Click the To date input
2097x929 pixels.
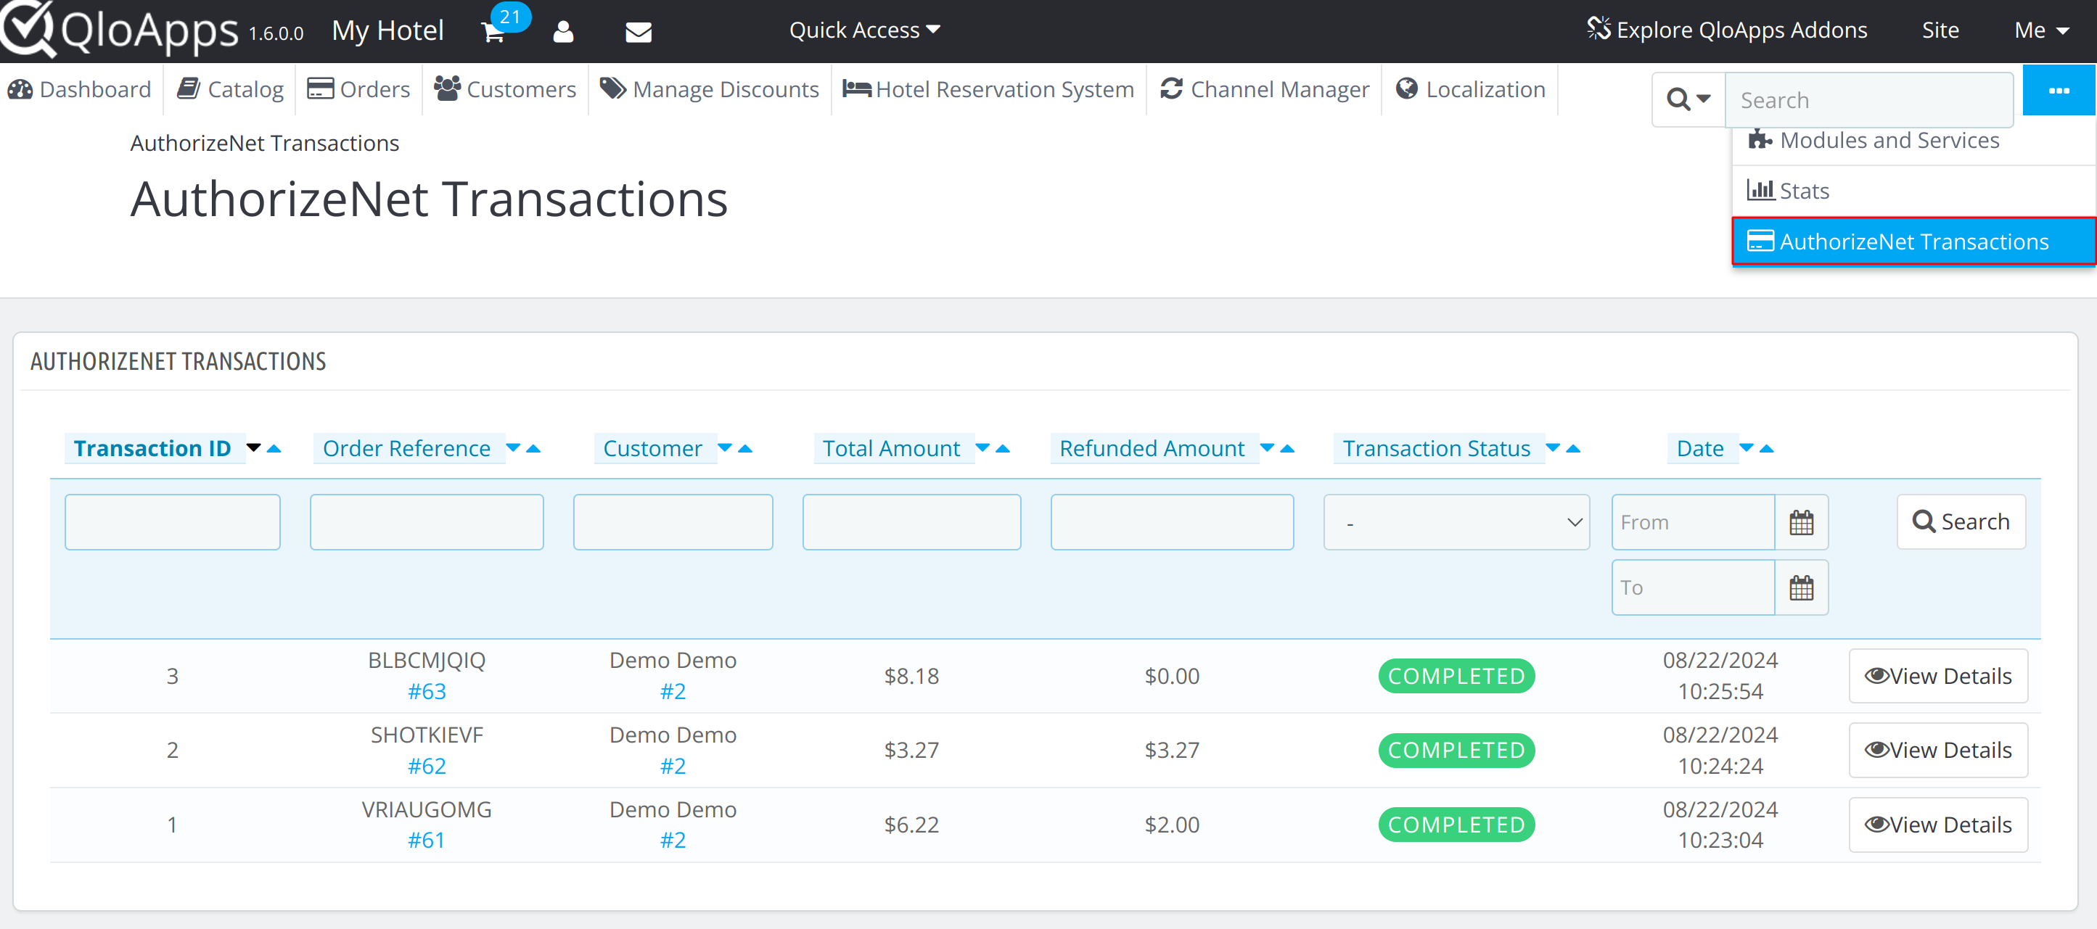click(x=1694, y=587)
